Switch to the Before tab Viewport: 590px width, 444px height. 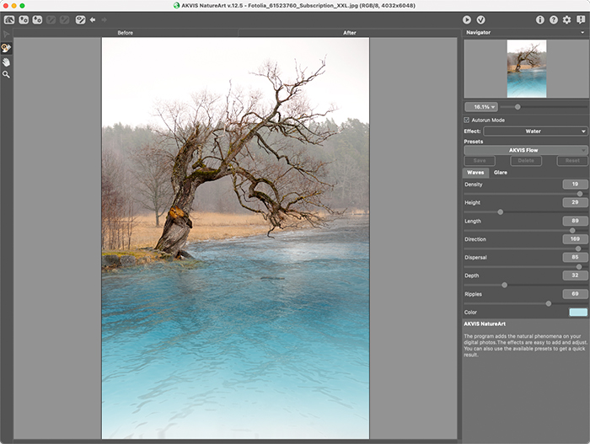click(126, 33)
